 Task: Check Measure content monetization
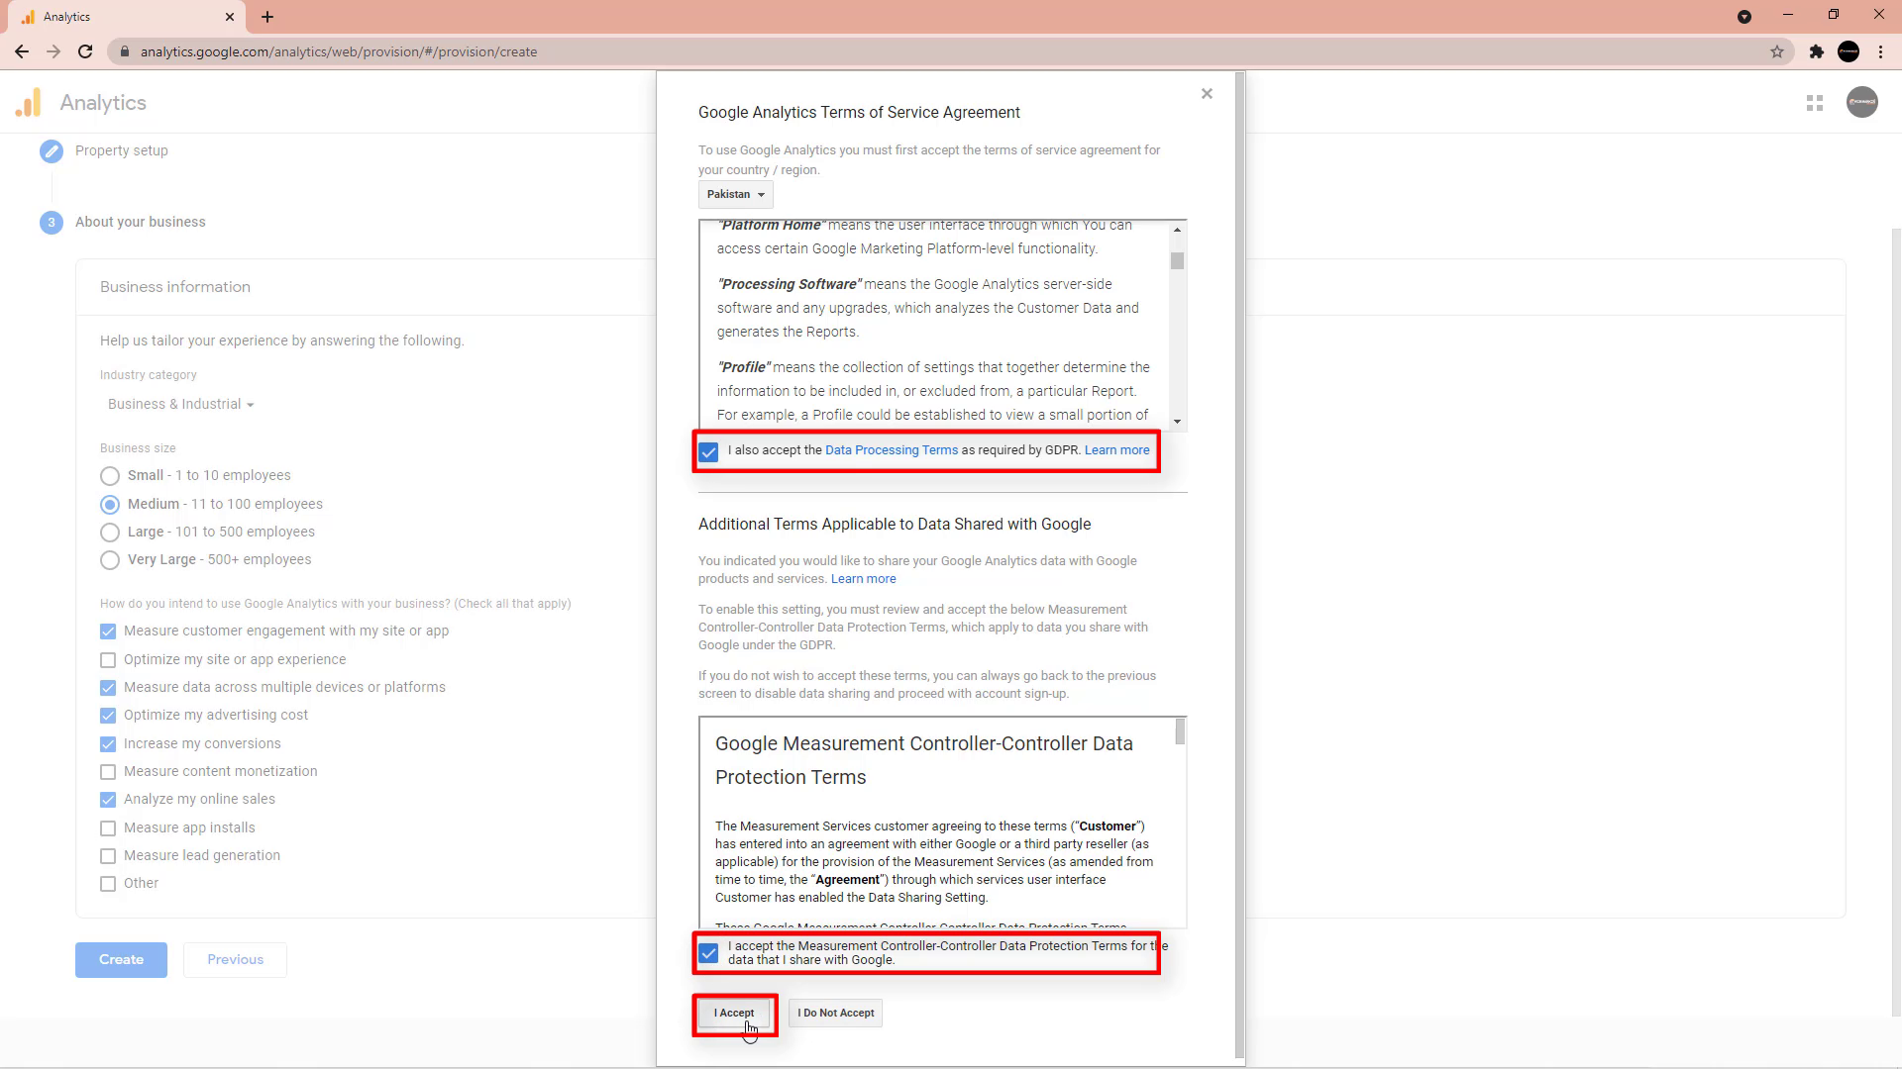click(108, 772)
